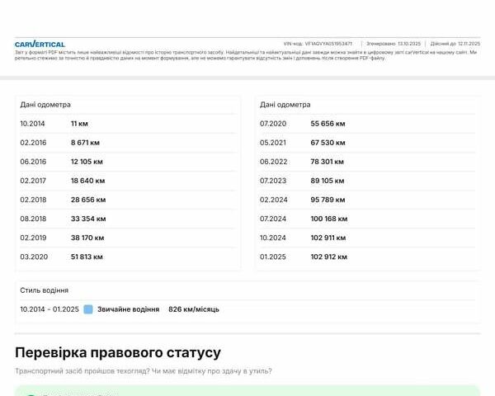Select the date 07.2023
The width and height of the screenshot is (495, 396).
[x=273, y=181]
